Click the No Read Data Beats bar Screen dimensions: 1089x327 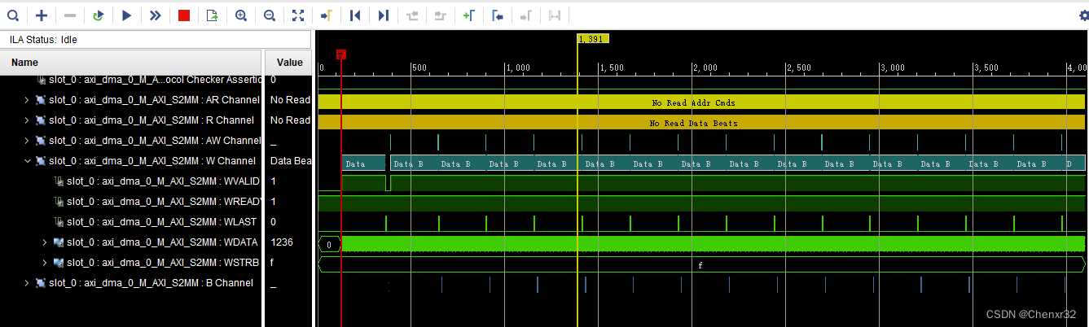click(x=701, y=123)
